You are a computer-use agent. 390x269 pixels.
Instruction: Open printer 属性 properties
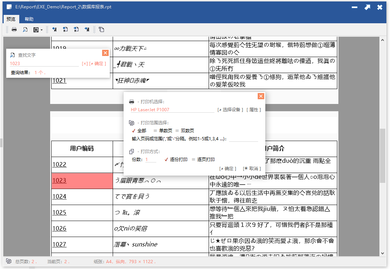click(254, 110)
